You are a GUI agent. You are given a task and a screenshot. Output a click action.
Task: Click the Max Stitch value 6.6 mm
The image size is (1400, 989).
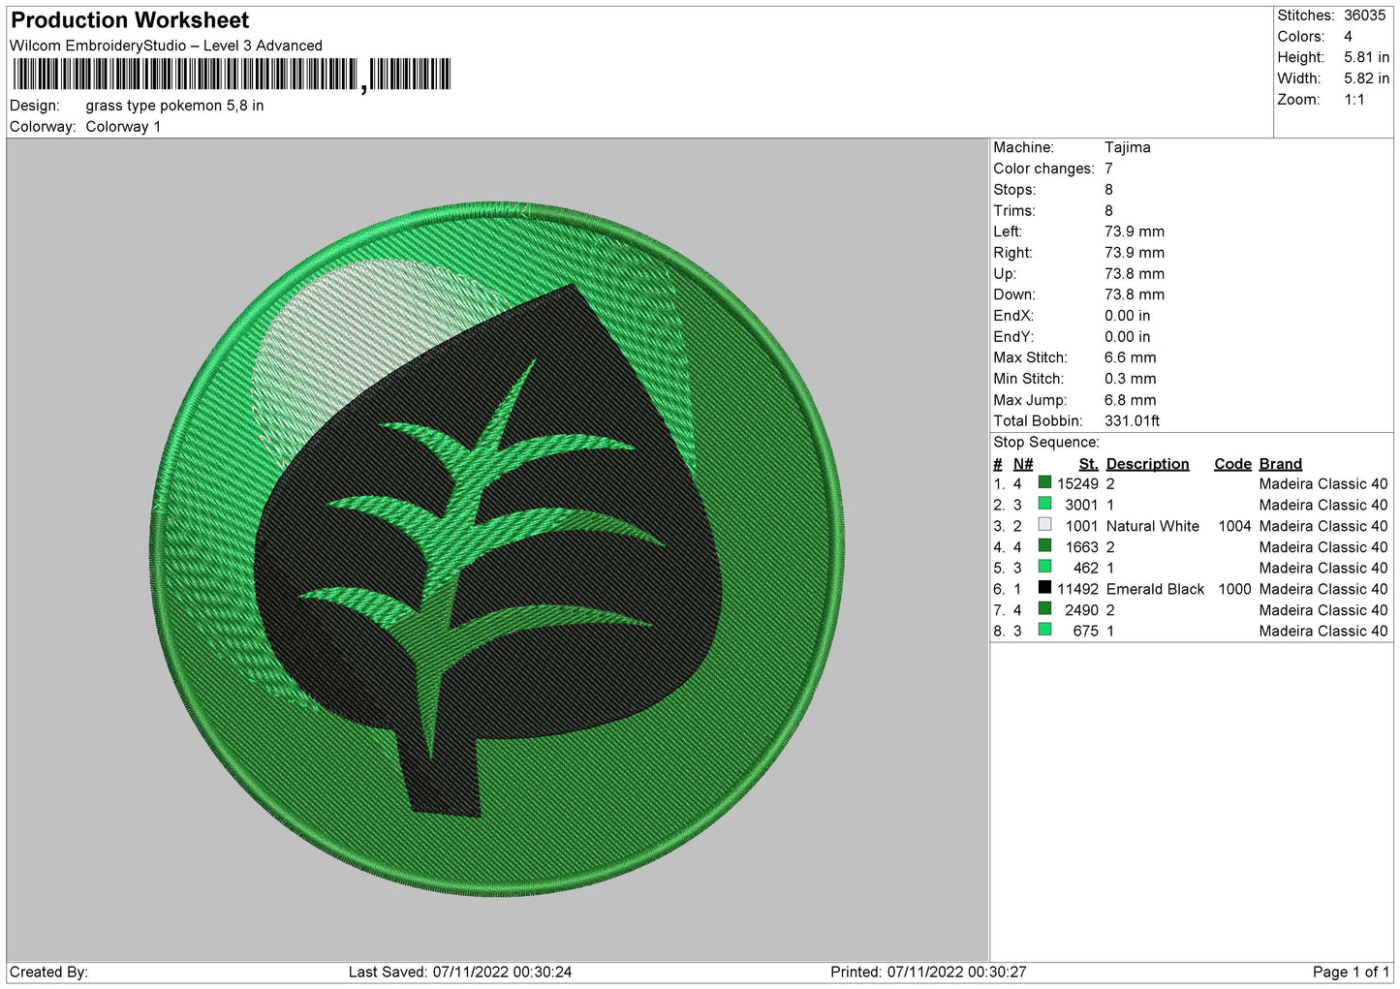[1130, 357]
